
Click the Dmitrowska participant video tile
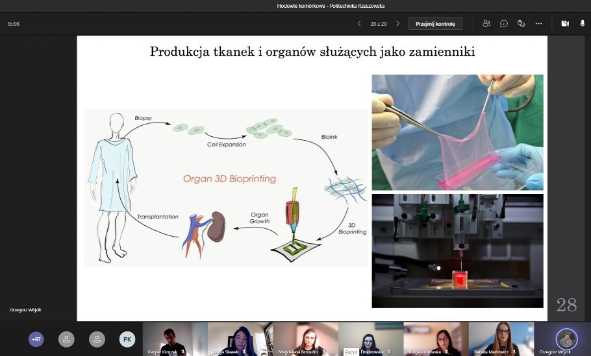coord(371,338)
